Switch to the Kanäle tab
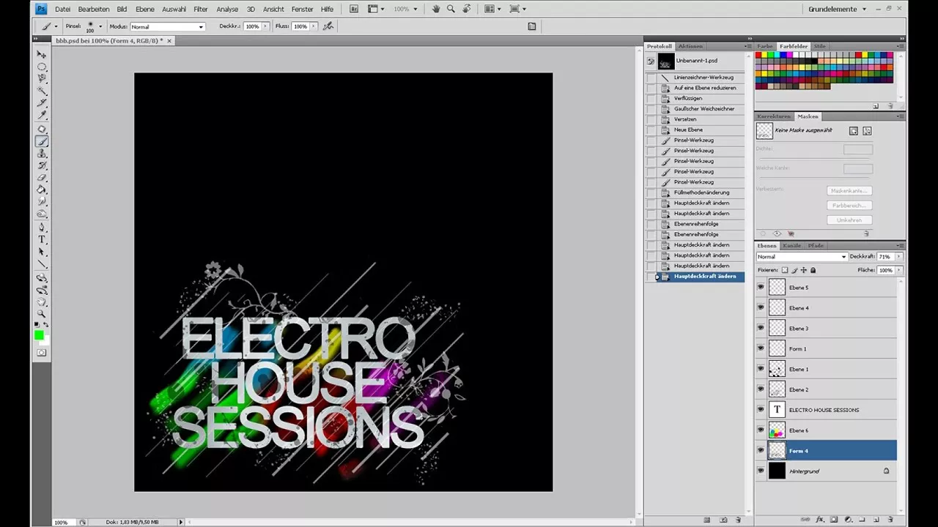The height and width of the screenshot is (527, 938). click(x=792, y=245)
